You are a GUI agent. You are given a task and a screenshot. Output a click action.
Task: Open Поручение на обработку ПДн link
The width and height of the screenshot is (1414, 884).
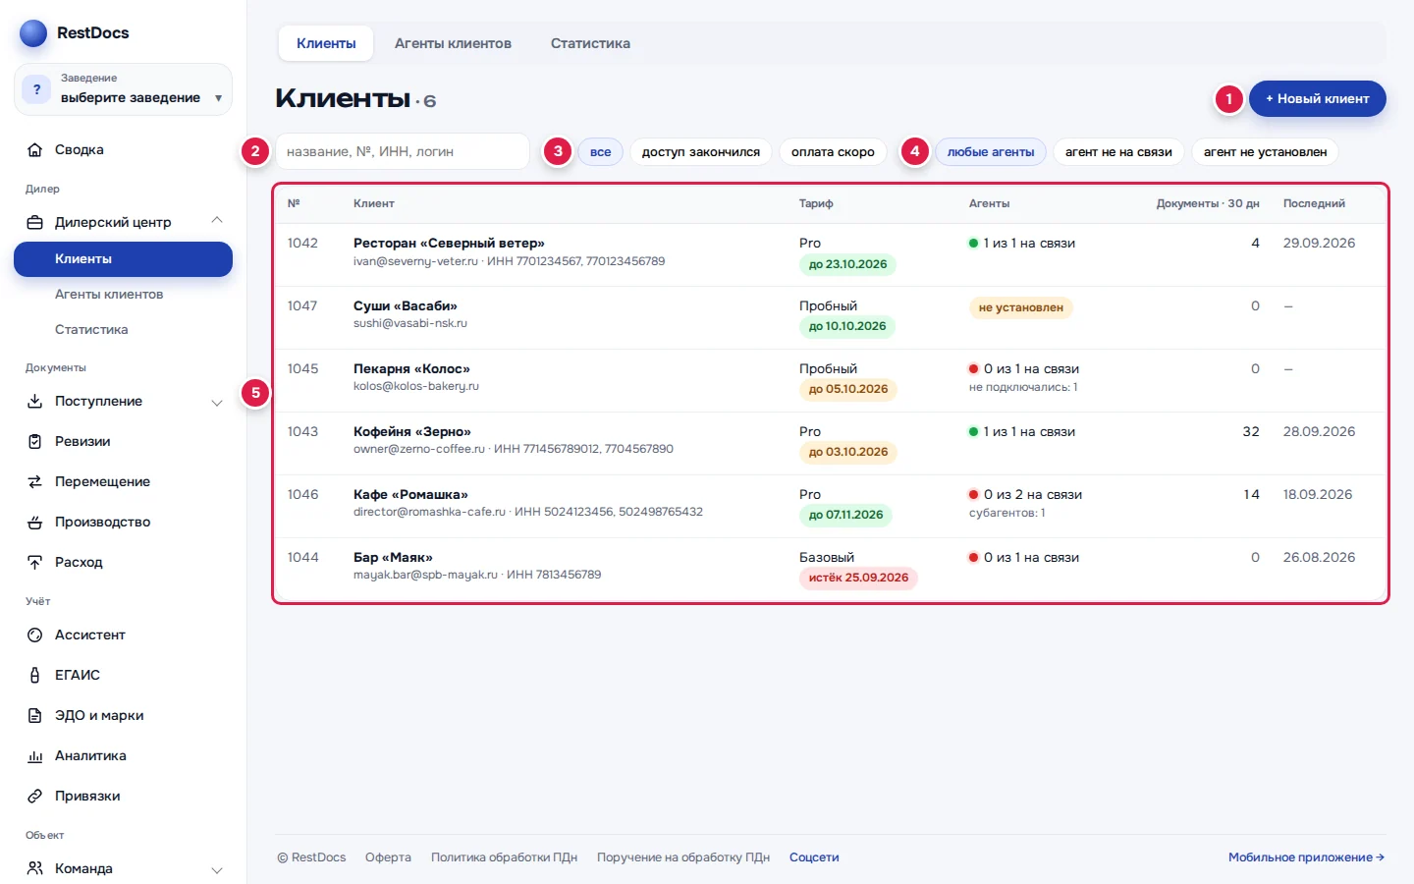pyautogui.click(x=683, y=857)
